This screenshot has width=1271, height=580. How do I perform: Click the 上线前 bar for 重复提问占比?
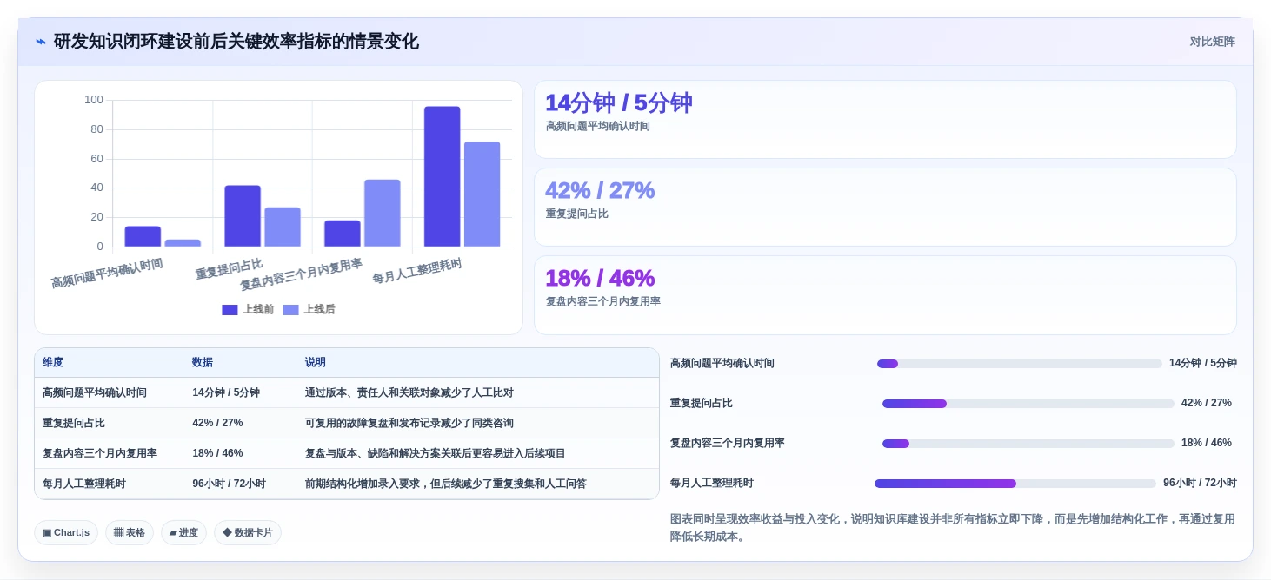tap(243, 216)
